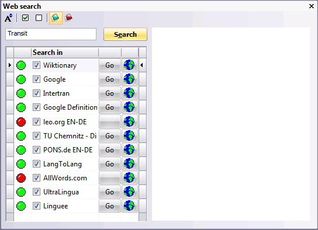This screenshot has height=230, width=318.
Task: Open AllWords.com globe icon
Action: click(x=129, y=178)
